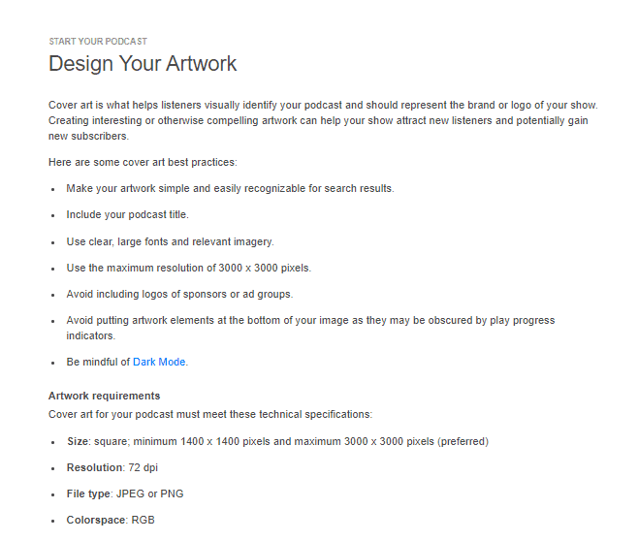Click the cover art best practices sentence
Screen dimensions: 638x541
(143, 162)
